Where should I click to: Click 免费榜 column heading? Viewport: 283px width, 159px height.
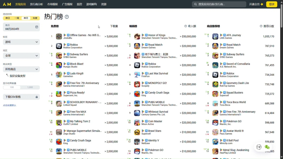click(x=55, y=26)
